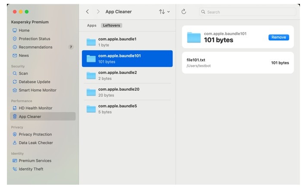
Task: Click the Smart Home Monitor icon
Action: coord(15,90)
